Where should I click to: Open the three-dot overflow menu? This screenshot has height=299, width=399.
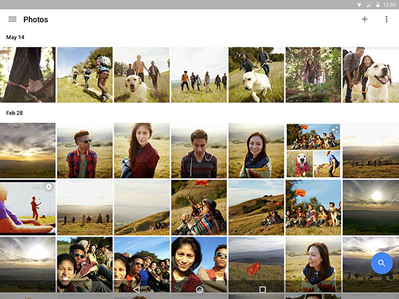(386, 19)
